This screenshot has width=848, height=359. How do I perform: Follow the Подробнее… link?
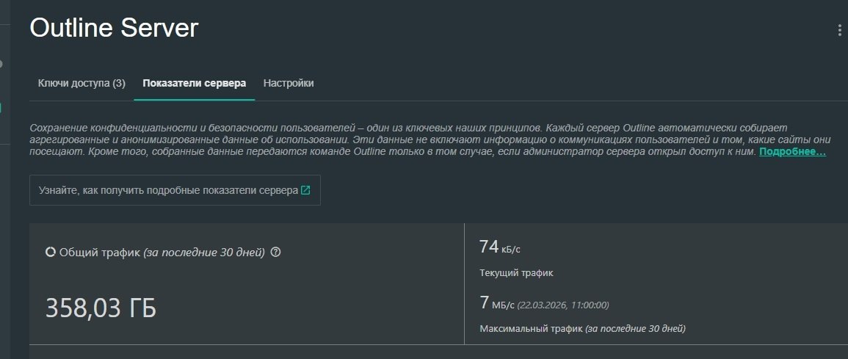tap(792, 151)
